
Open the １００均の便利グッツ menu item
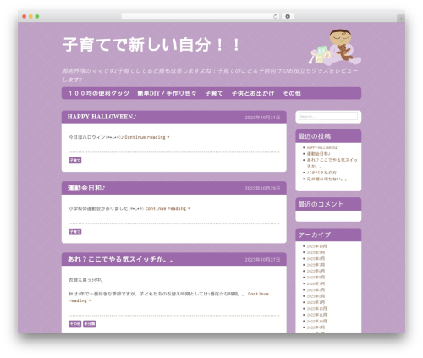pos(98,93)
